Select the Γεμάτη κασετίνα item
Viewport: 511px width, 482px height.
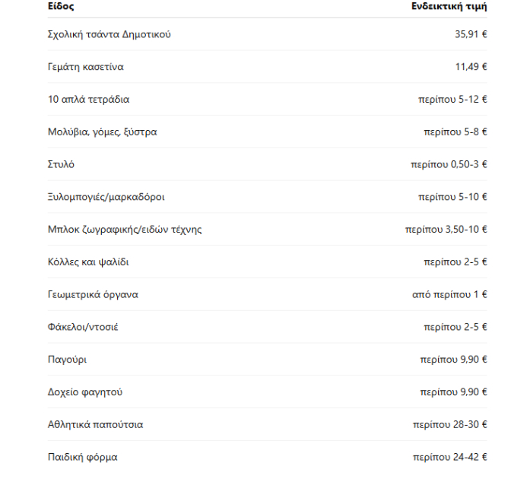click(86, 67)
